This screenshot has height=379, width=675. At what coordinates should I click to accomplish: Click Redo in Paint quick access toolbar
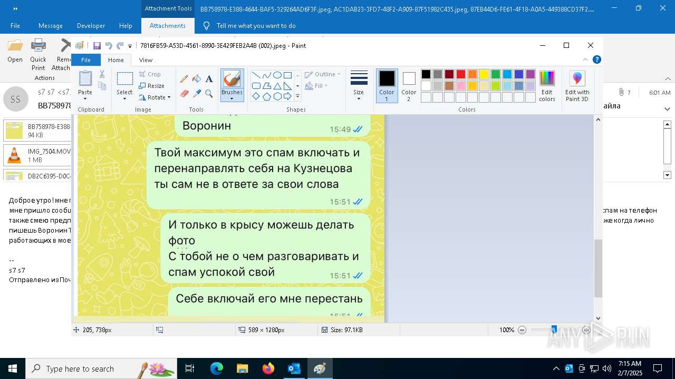(x=120, y=46)
